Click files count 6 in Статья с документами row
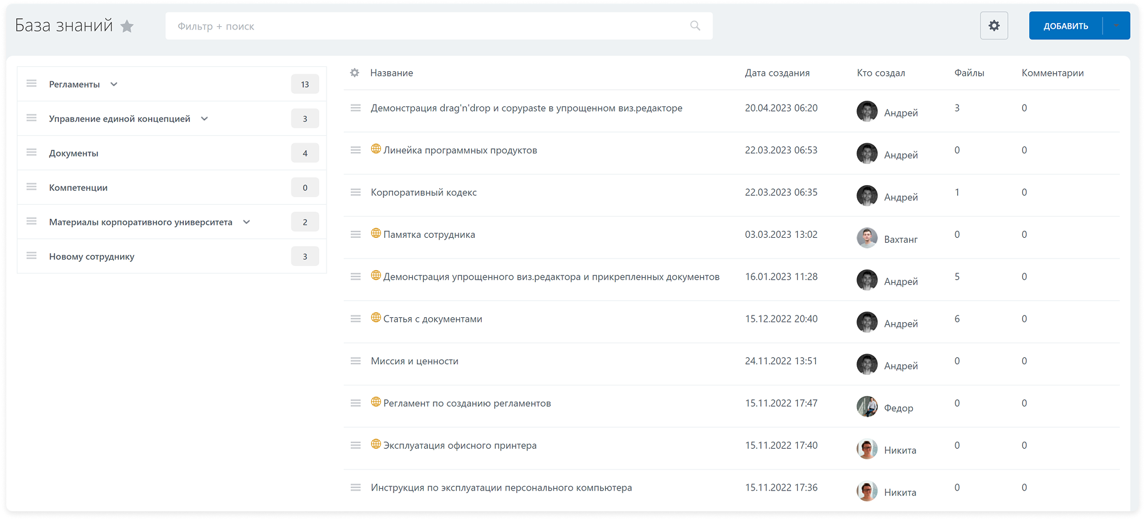Image resolution: width=1145 pixels, height=520 pixels. pos(957,319)
